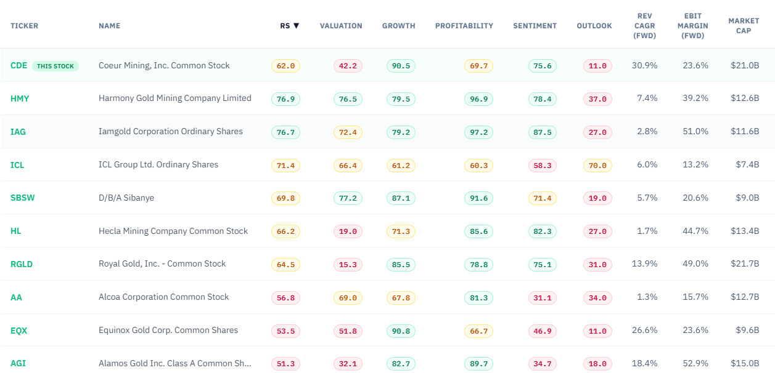Sort table by GROWTH column header

[x=399, y=26]
